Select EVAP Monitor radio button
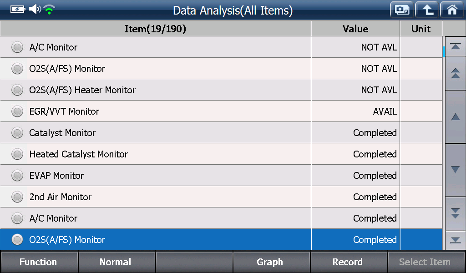Image resolution: width=466 pixels, height=273 pixels. click(x=17, y=176)
